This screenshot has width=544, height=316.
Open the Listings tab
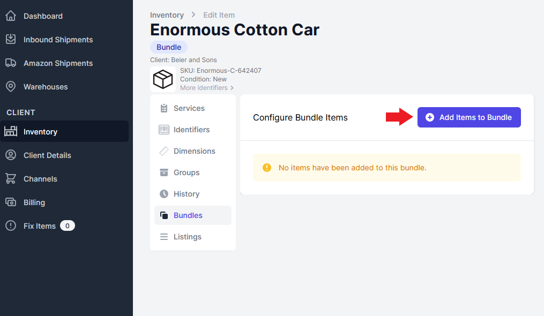187,237
